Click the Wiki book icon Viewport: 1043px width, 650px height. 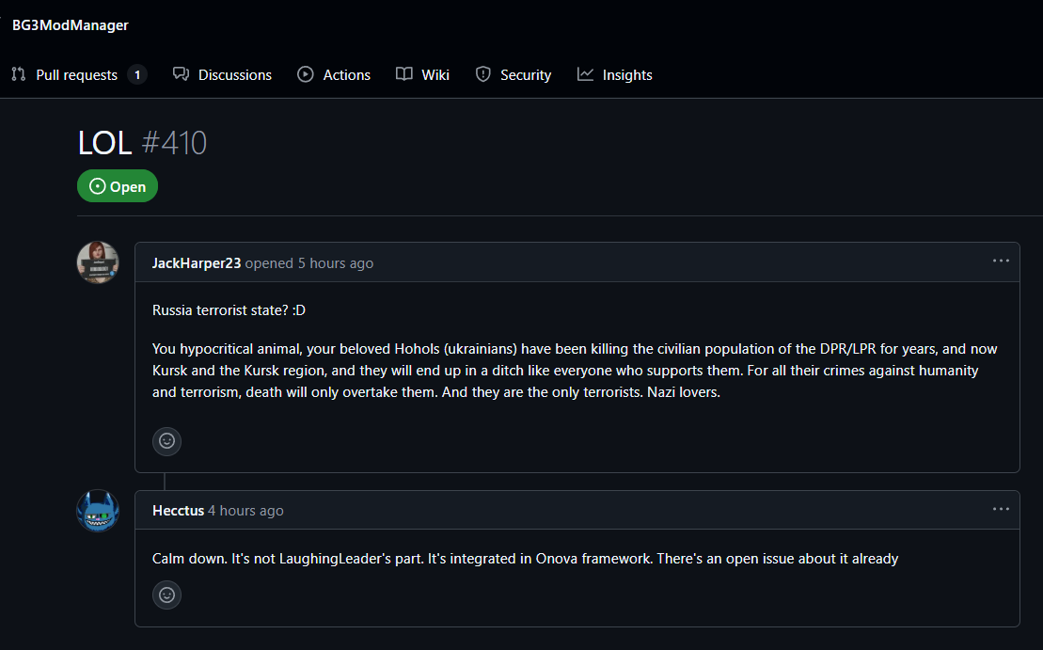click(403, 74)
